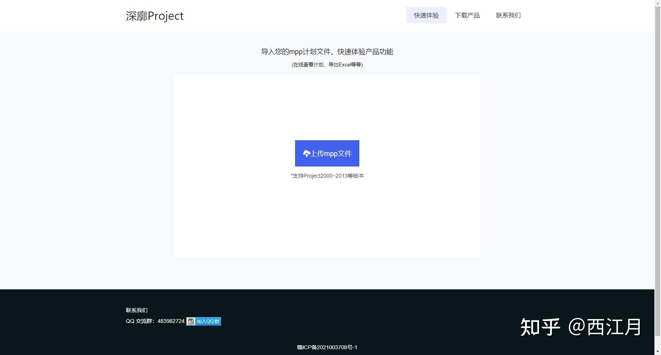
Task: Click the 上传mpp文件 upload button
Action: (x=327, y=153)
